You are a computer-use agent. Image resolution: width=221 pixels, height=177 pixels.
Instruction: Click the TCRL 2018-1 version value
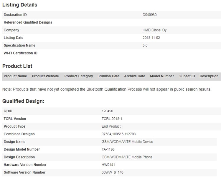tap(112, 119)
